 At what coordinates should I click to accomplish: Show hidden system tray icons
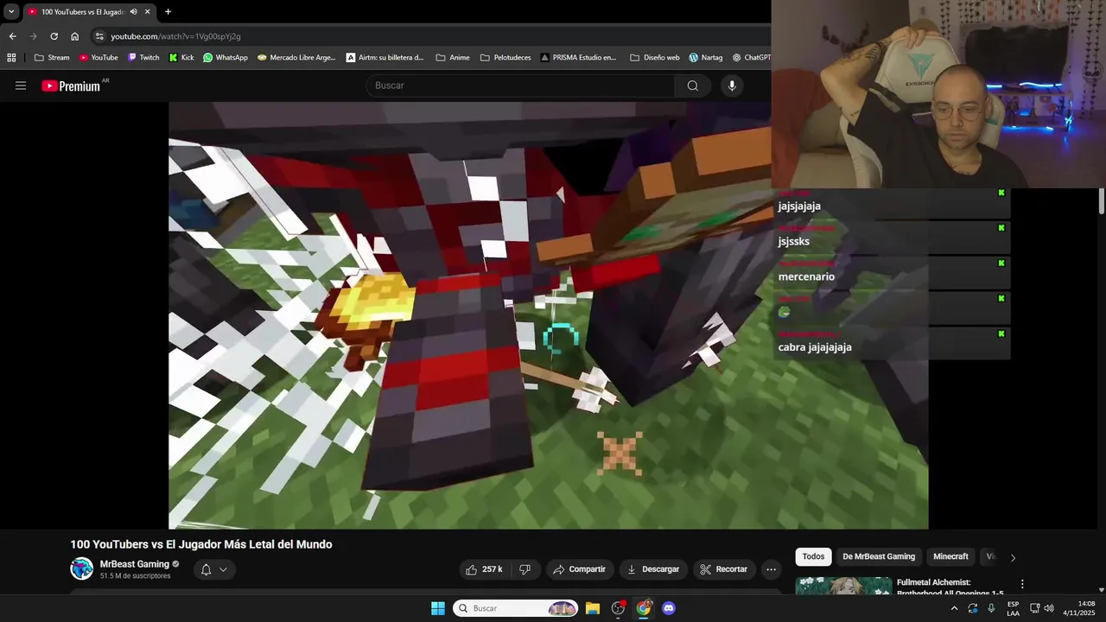[954, 608]
